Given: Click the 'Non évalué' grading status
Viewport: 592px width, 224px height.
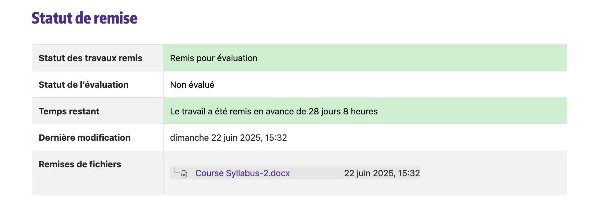Looking at the screenshot, I should tap(192, 85).
